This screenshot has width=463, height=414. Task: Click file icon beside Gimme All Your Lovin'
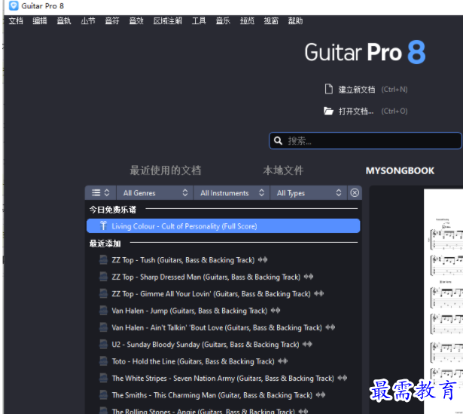pyautogui.click(x=103, y=293)
